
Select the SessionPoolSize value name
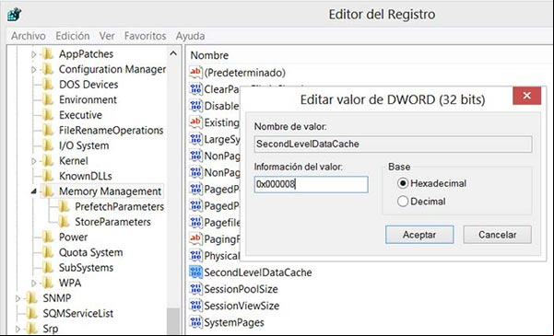click(x=241, y=289)
